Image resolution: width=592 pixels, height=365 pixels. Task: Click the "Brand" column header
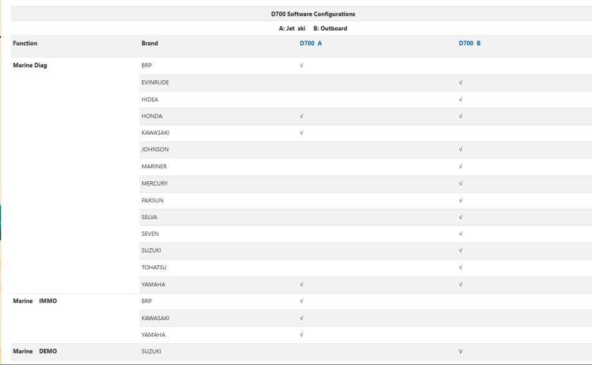click(149, 44)
